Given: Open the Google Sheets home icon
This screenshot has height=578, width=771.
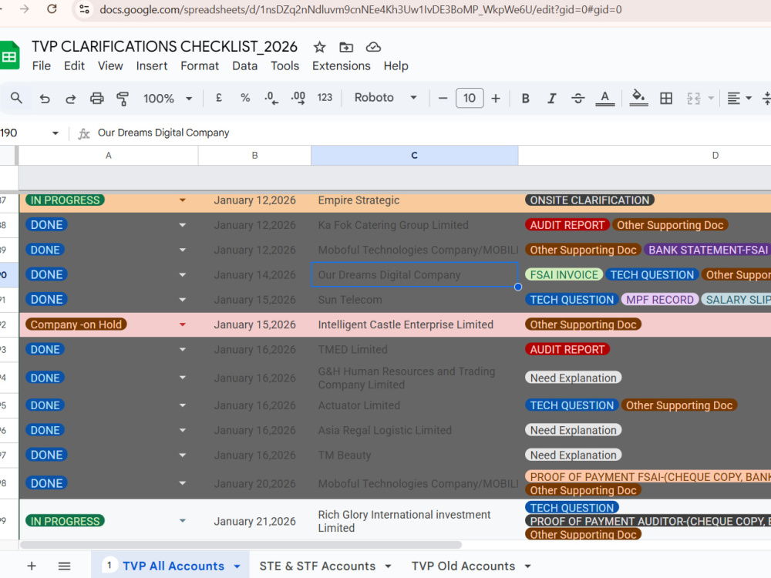Looking at the screenshot, I should 9,56.
